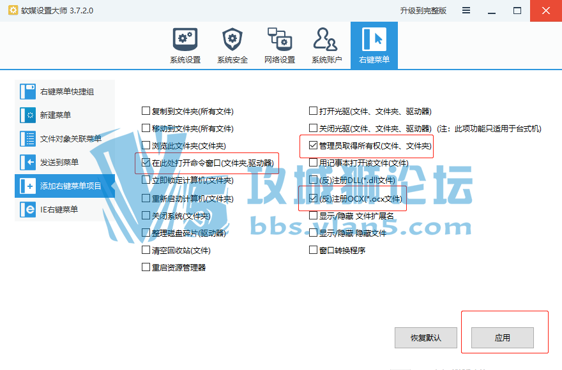This screenshot has width=562, height=370.
Task: Close the 软媒设置大师 window
Action: tap(546, 11)
